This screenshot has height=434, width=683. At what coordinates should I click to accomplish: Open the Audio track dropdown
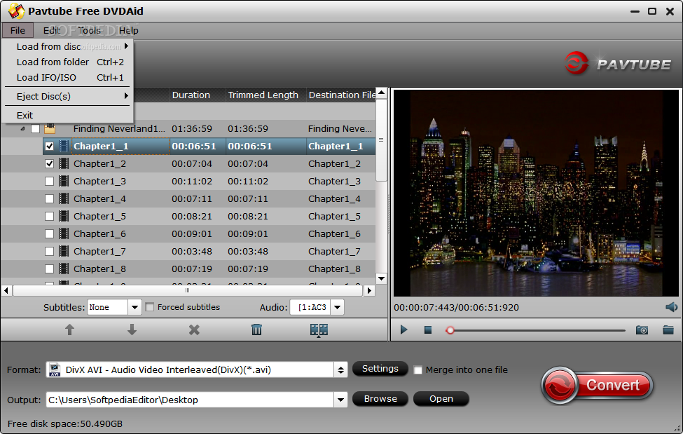337,307
